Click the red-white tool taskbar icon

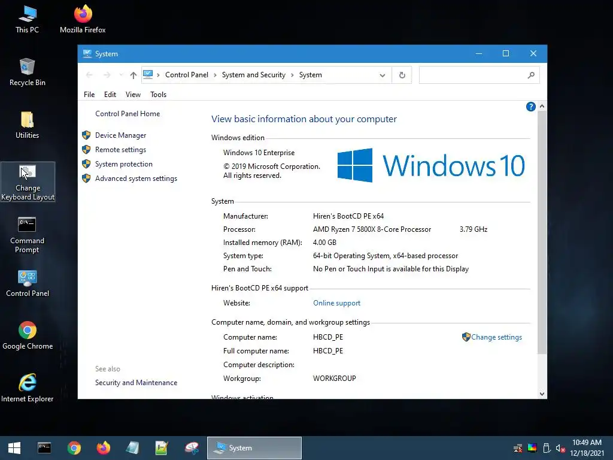(x=192, y=448)
